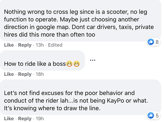Image resolution: width=164 pixels, height=122 pixels.
Task: Open thumbs-up reaction icon beside 8
Action: coord(151,42)
